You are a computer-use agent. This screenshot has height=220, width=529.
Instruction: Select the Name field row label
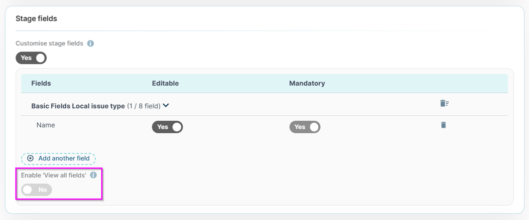click(x=45, y=125)
